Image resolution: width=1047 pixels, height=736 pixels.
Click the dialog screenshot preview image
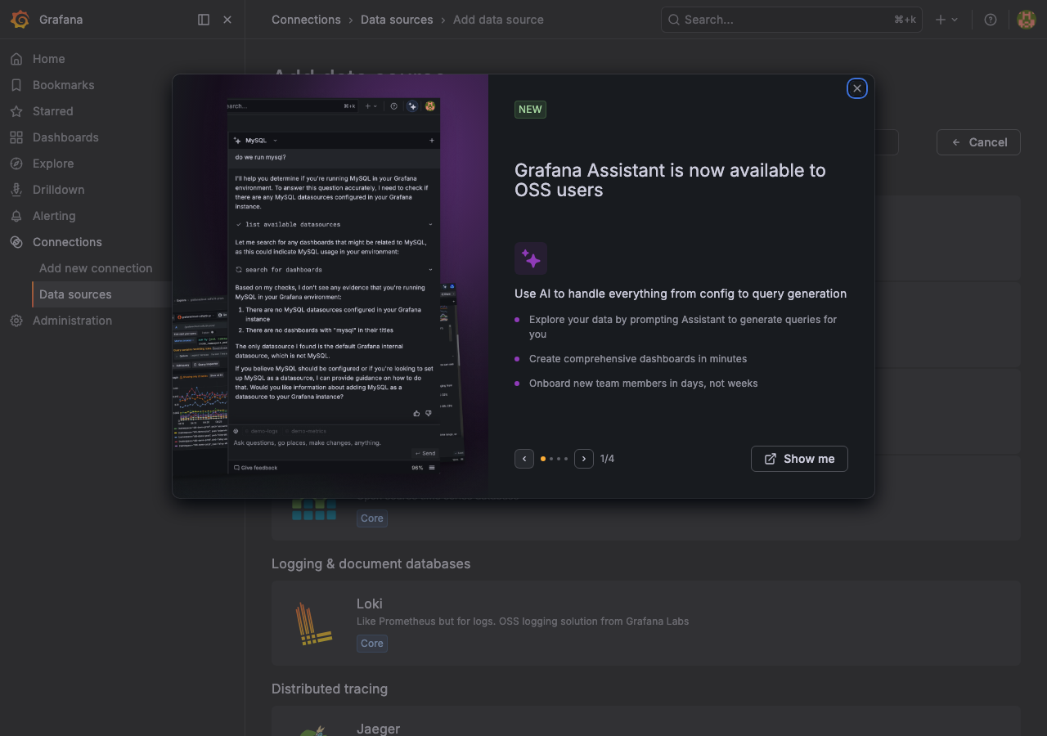330,286
